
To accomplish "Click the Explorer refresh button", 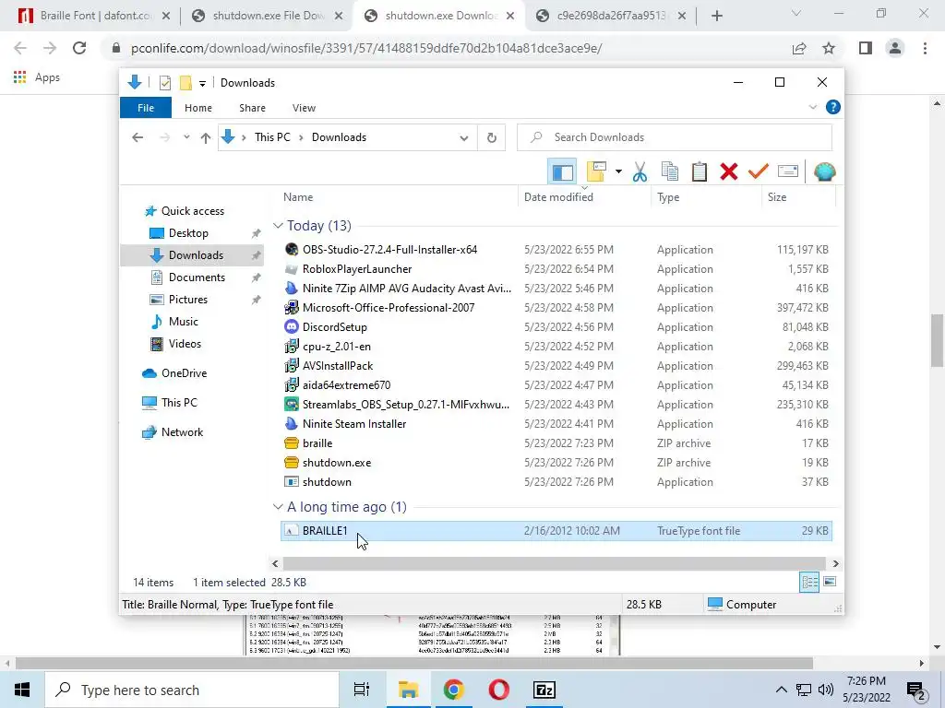I will tap(492, 138).
